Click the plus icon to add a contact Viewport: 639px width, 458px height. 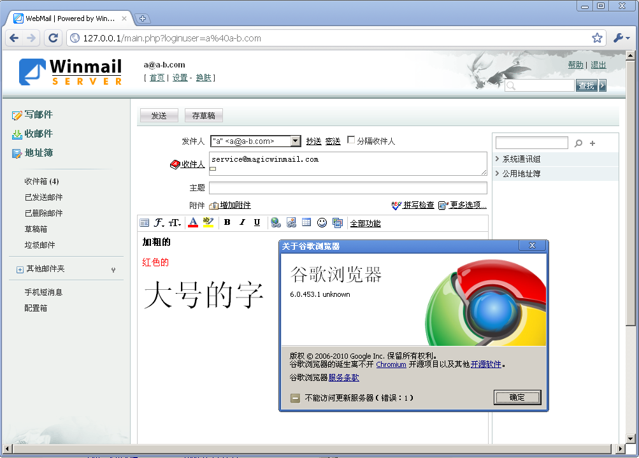point(592,143)
